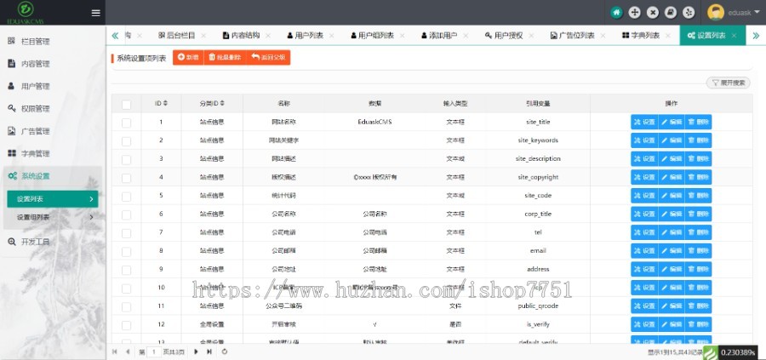Switch to the 添加用户 tab
The height and width of the screenshot is (360, 766).
tap(439, 36)
